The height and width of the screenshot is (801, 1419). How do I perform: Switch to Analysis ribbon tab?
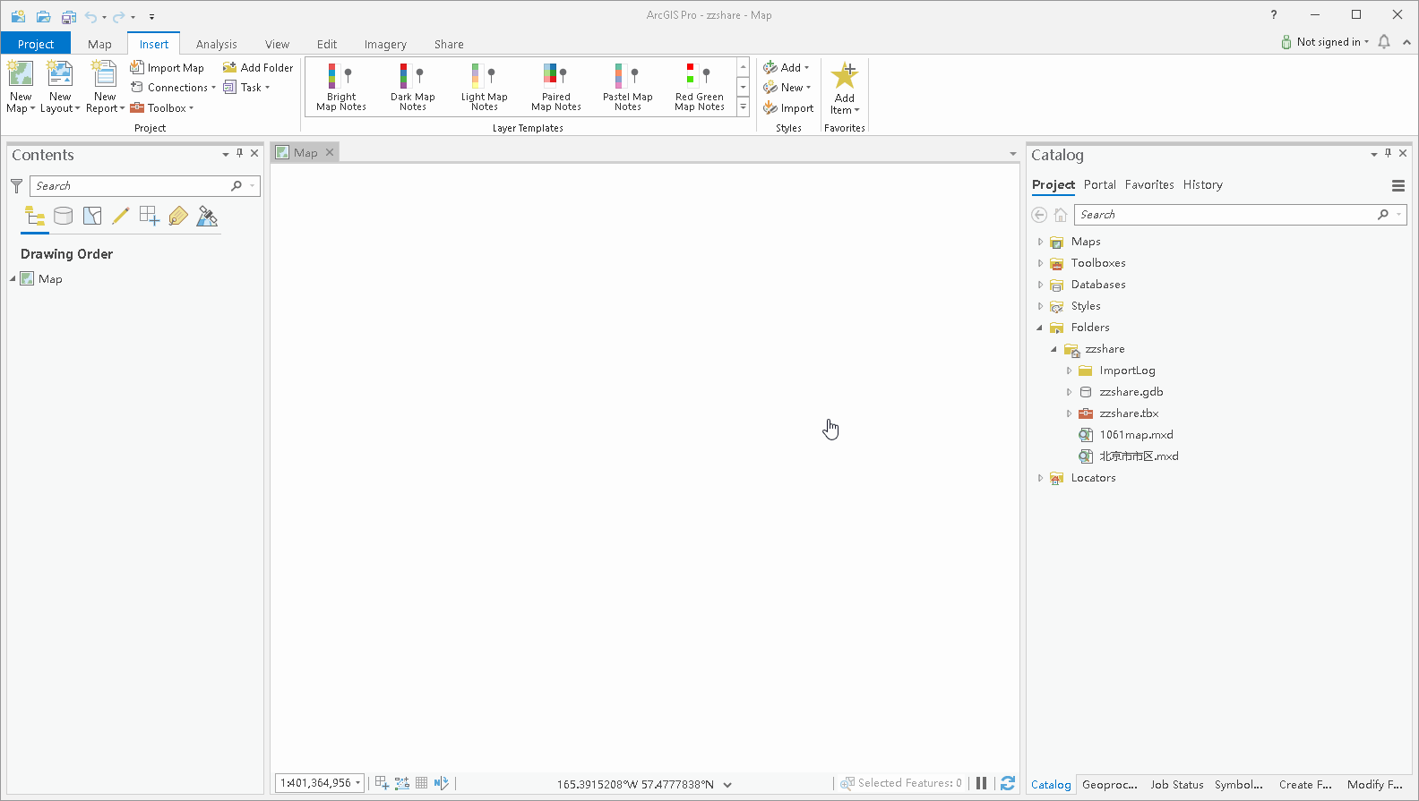(217, 44)
